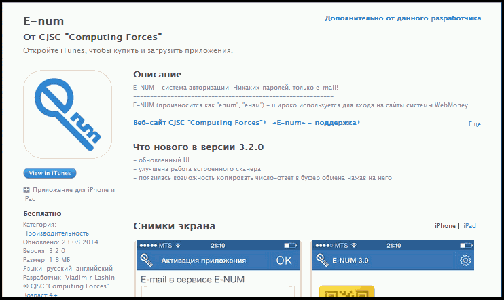Viewport: 504px width, 300px height.
Task: Click the Снимки экрана heading
Action: point(174,226)
